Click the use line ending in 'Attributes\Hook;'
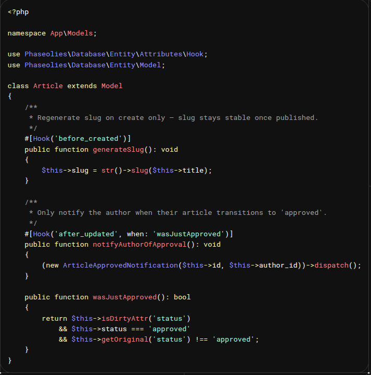 coord(108,54)
